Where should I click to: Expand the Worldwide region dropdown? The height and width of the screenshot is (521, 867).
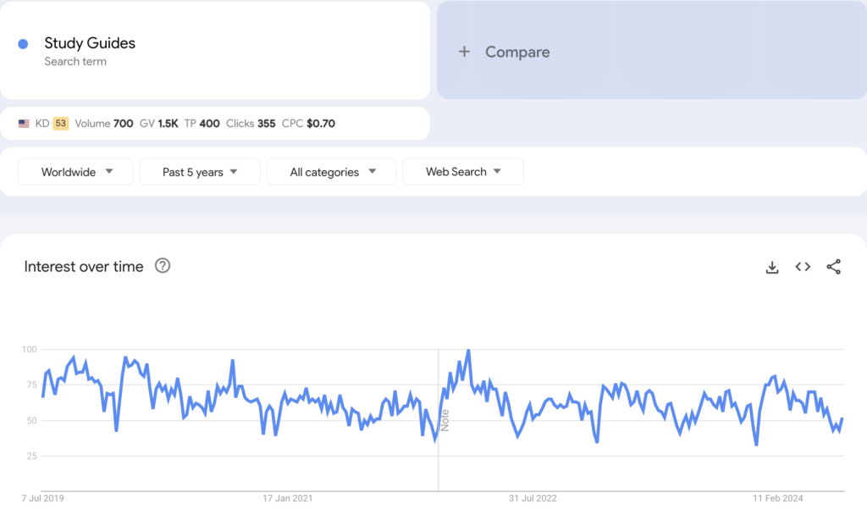point(76,172)
